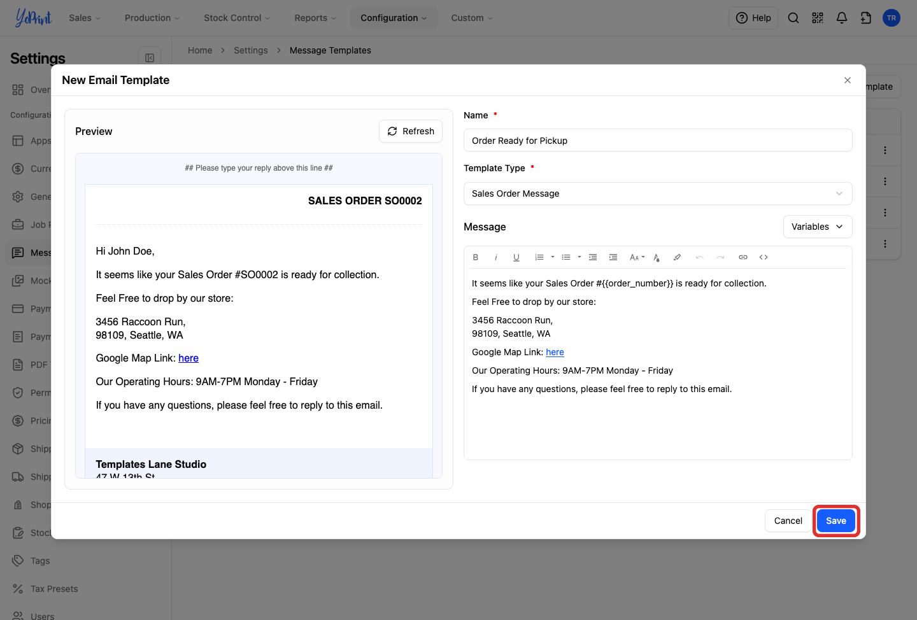Open the Stock Control menu

[237, 18]
